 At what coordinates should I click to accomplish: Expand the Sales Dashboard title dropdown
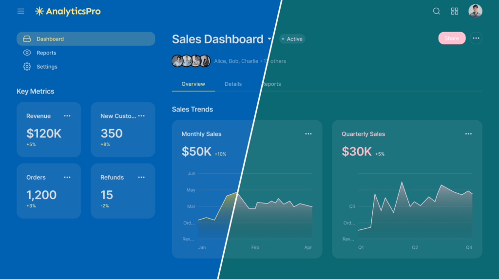click(269, 39)
